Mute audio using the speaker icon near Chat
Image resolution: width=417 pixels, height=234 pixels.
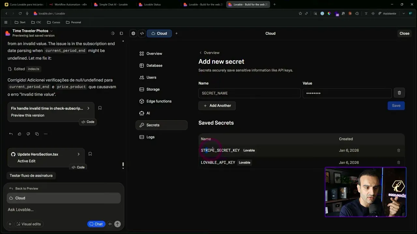click(x=110, y=224)
